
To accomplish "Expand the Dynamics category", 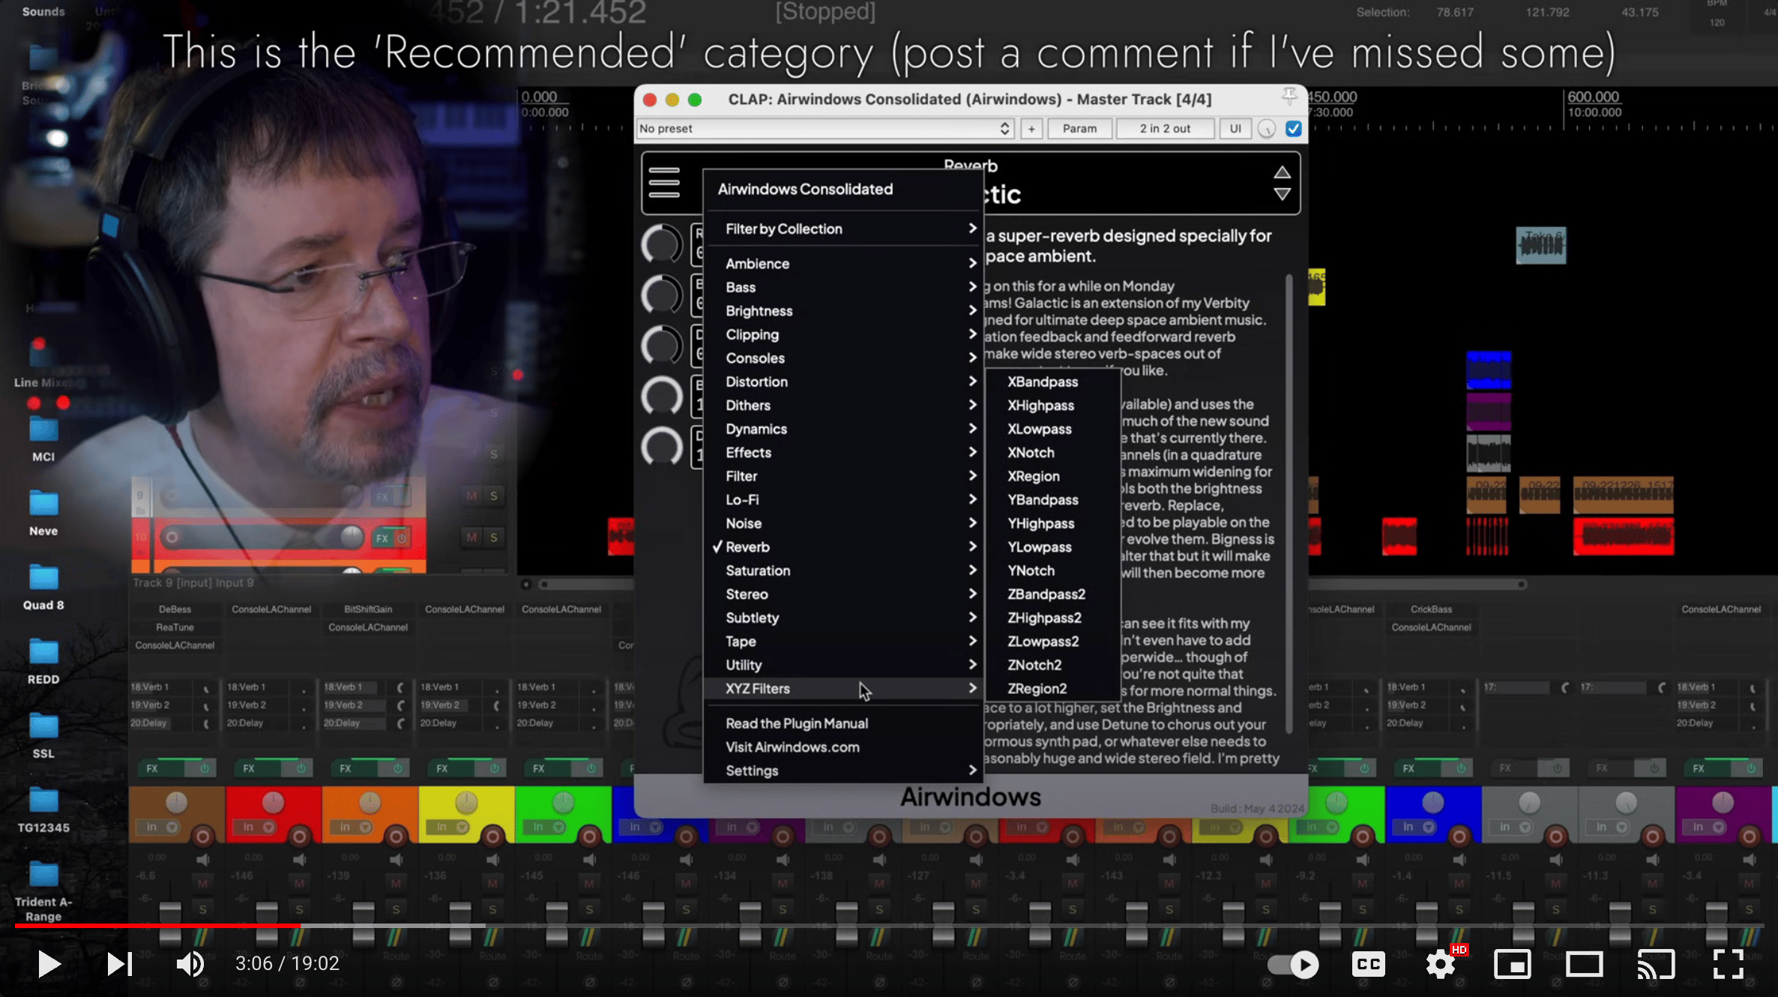I will pos(843,429).
